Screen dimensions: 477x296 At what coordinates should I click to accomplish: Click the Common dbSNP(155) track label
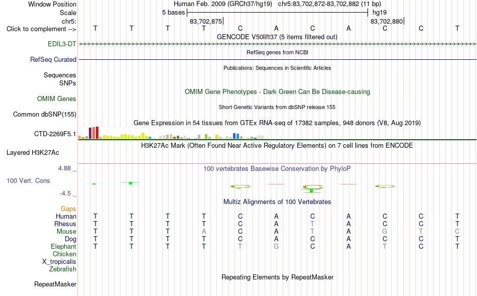pyautogui.click(x=45, y=114)
